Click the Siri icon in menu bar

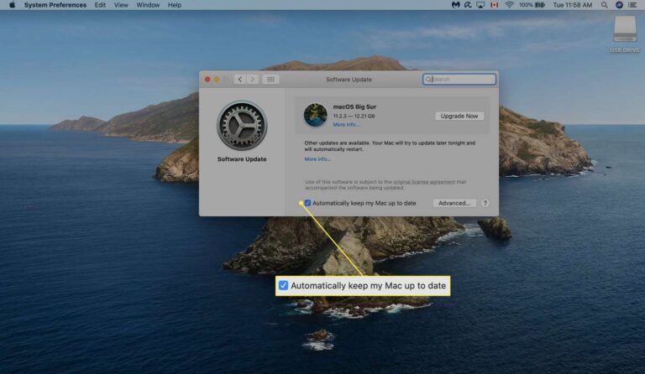619,5
